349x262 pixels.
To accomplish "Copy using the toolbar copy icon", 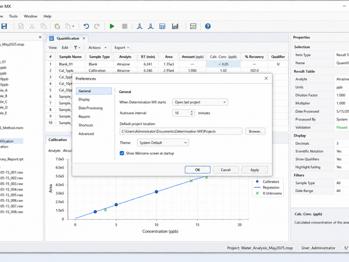I will [x=43, y=26].
